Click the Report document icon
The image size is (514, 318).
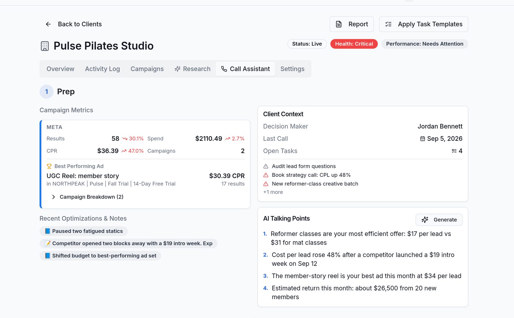click(339, 24)
